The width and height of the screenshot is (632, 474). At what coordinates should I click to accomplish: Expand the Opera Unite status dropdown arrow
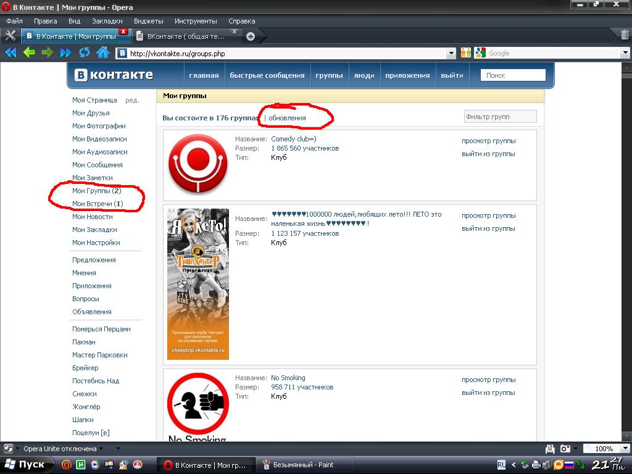coord(101,448)
